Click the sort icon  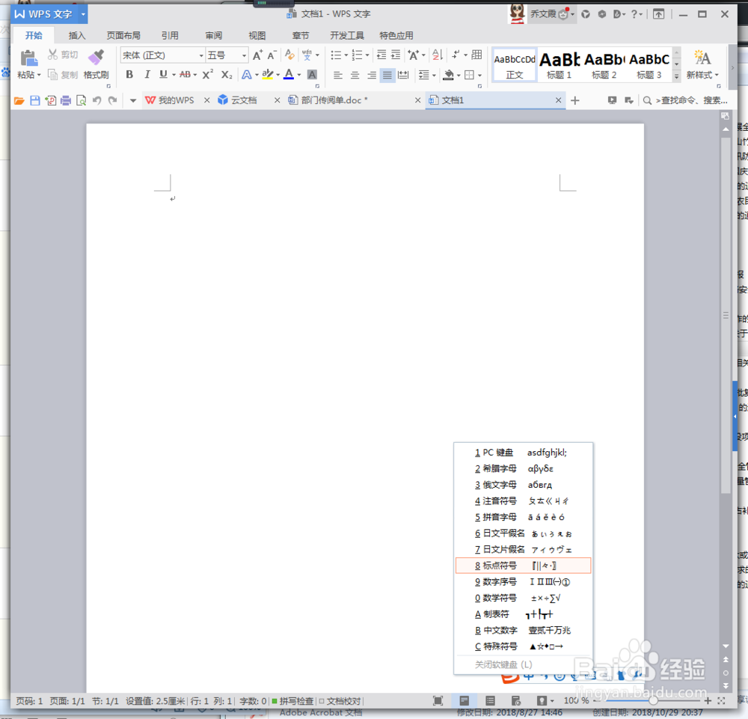pos(438,55)
